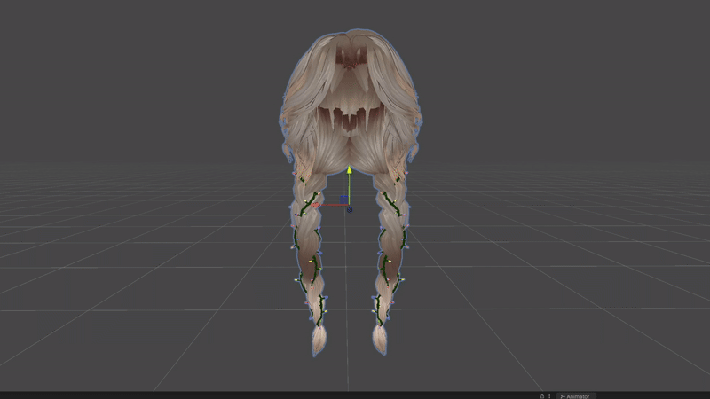Screen dimensions: 710x399
Task: Toggle the lock icon beside the Animator tab
Action: point(540,395)
